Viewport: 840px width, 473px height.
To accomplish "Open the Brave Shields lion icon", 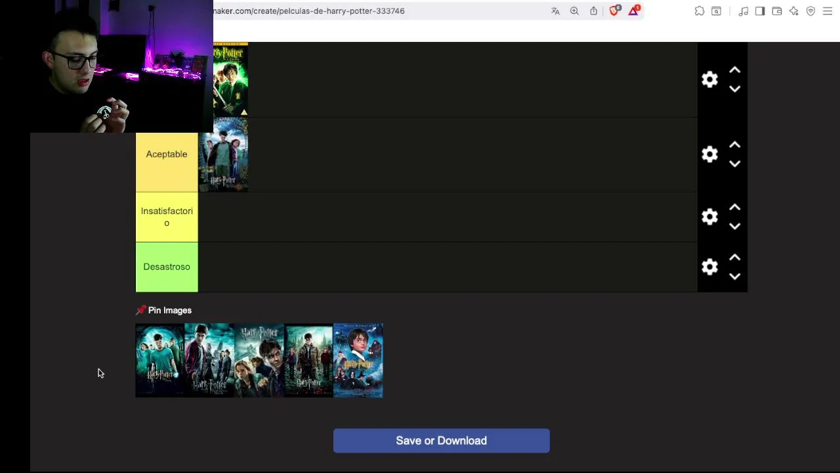I will coord(615,11).
